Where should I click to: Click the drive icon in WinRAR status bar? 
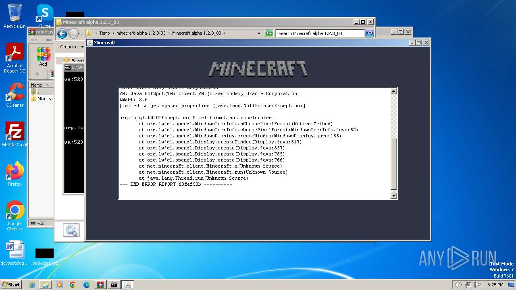click(33, 223)
